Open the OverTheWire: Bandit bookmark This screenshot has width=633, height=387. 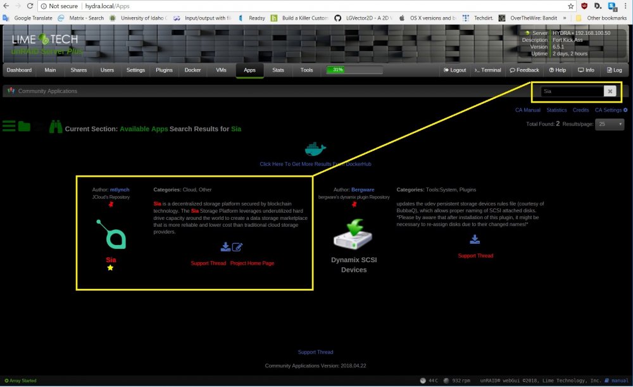pyautogui.click(x=528, y=18)
